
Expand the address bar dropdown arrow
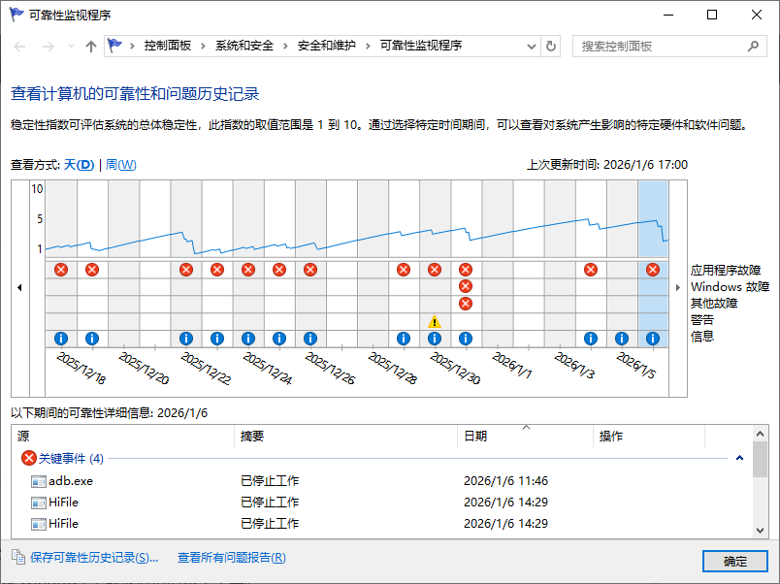531,46
